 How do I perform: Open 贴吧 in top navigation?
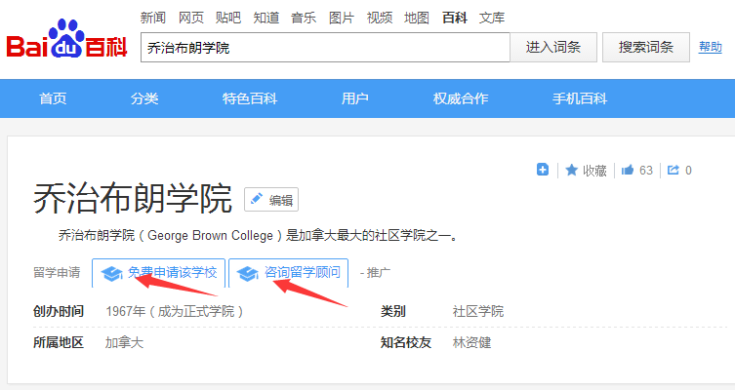(x=228, y=18)
